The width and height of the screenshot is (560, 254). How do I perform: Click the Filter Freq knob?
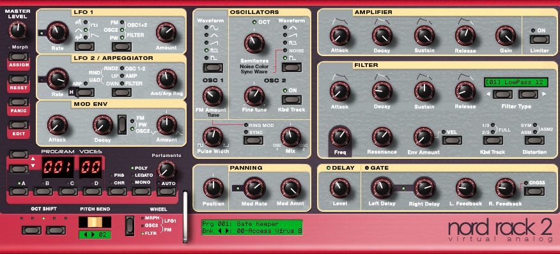pyautogui.click(x=339, y=138)
